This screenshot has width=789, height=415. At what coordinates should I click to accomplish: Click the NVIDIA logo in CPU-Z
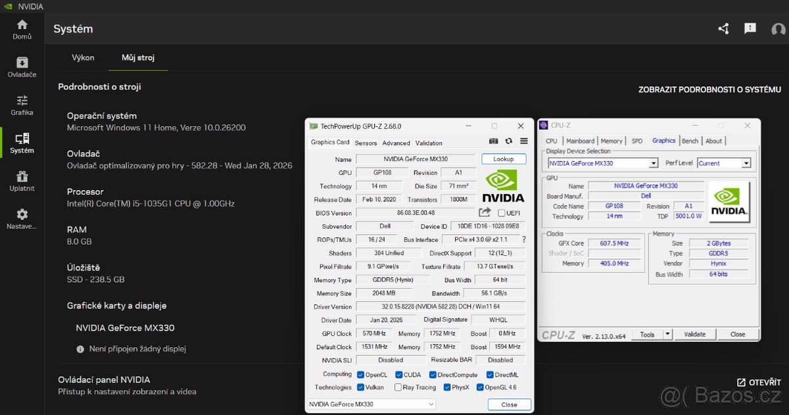(x=729, y=202)
